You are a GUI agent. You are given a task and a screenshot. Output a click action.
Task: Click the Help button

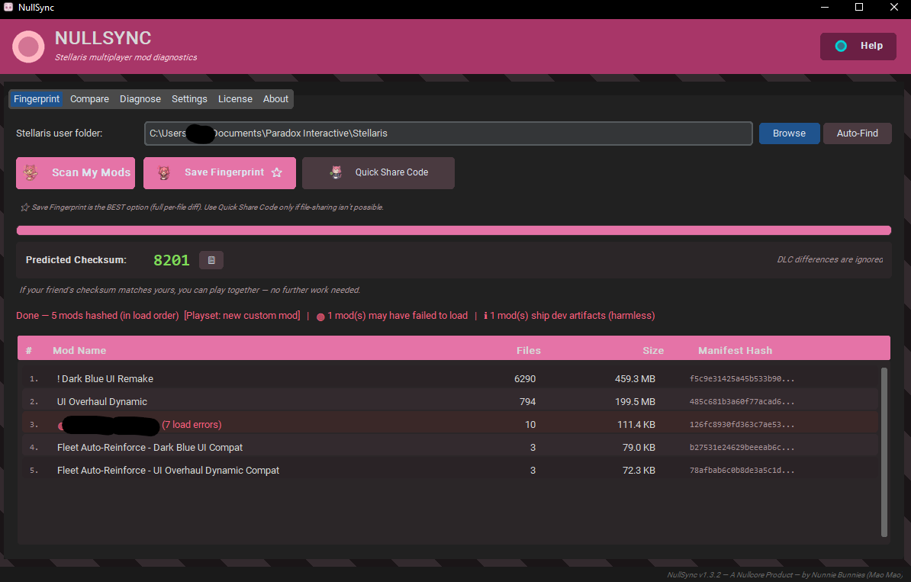click(x=858, y=46)
